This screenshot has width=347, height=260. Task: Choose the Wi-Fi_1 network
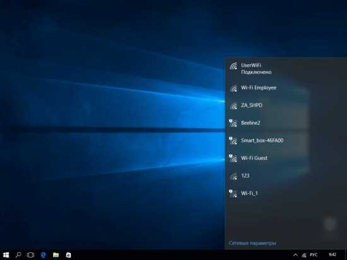click(286, 193)
